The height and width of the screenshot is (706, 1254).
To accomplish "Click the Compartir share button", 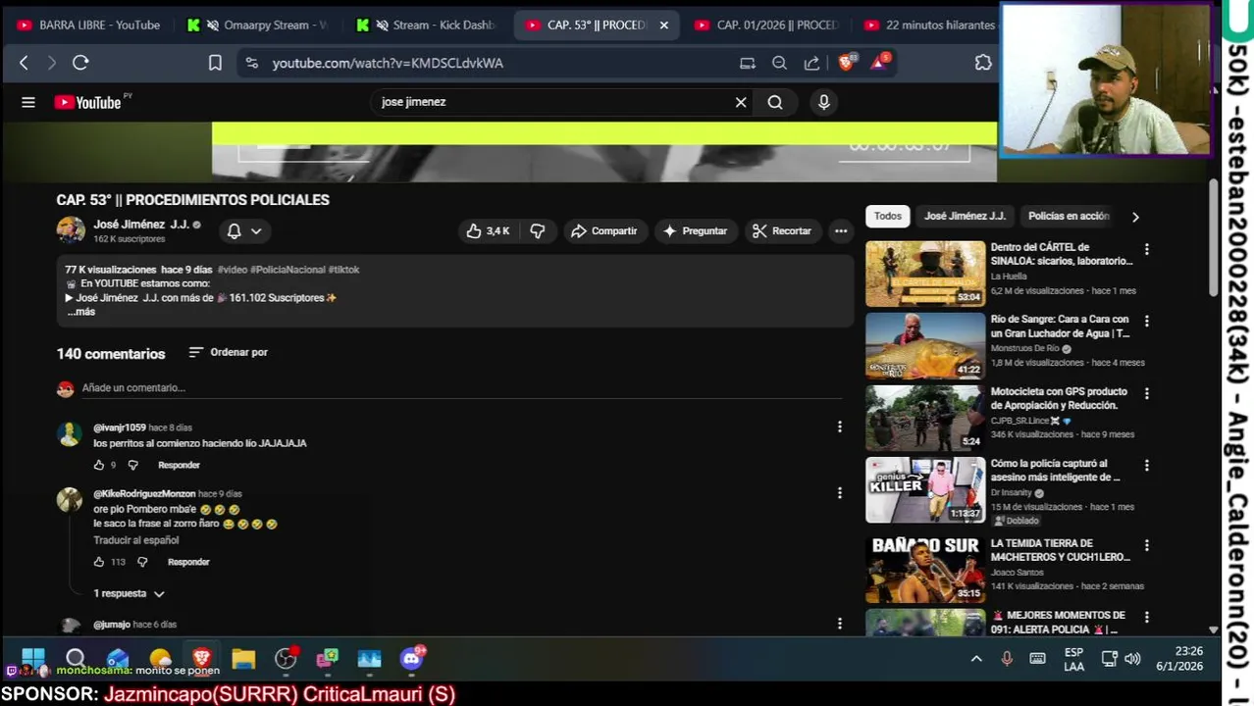I will [x=604, y=230].
